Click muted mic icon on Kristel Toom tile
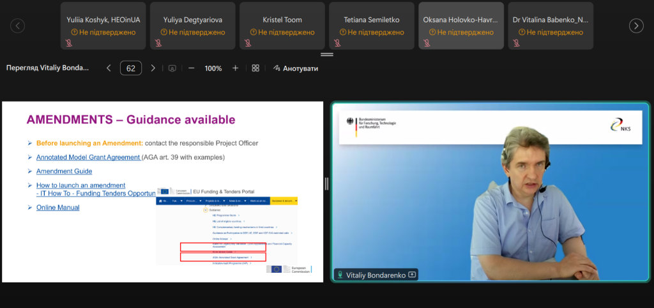This screenshot has height=308, width=654. point(248,43)
